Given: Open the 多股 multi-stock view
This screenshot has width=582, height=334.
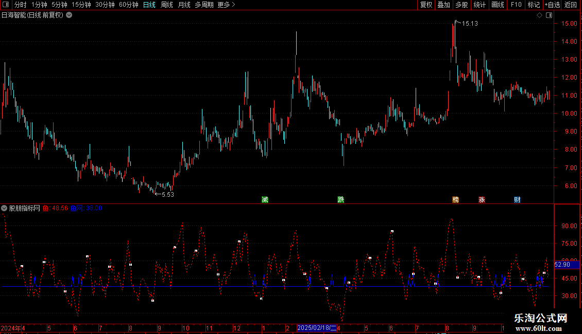Looking at the screenshot, I should [x=462, y=5].
